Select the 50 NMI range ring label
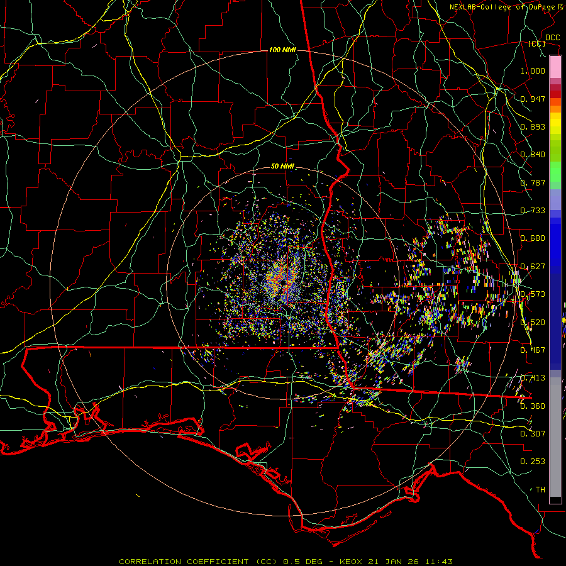Image resolution: width=566 pixels, height=566 pixels. coord(282,166)
